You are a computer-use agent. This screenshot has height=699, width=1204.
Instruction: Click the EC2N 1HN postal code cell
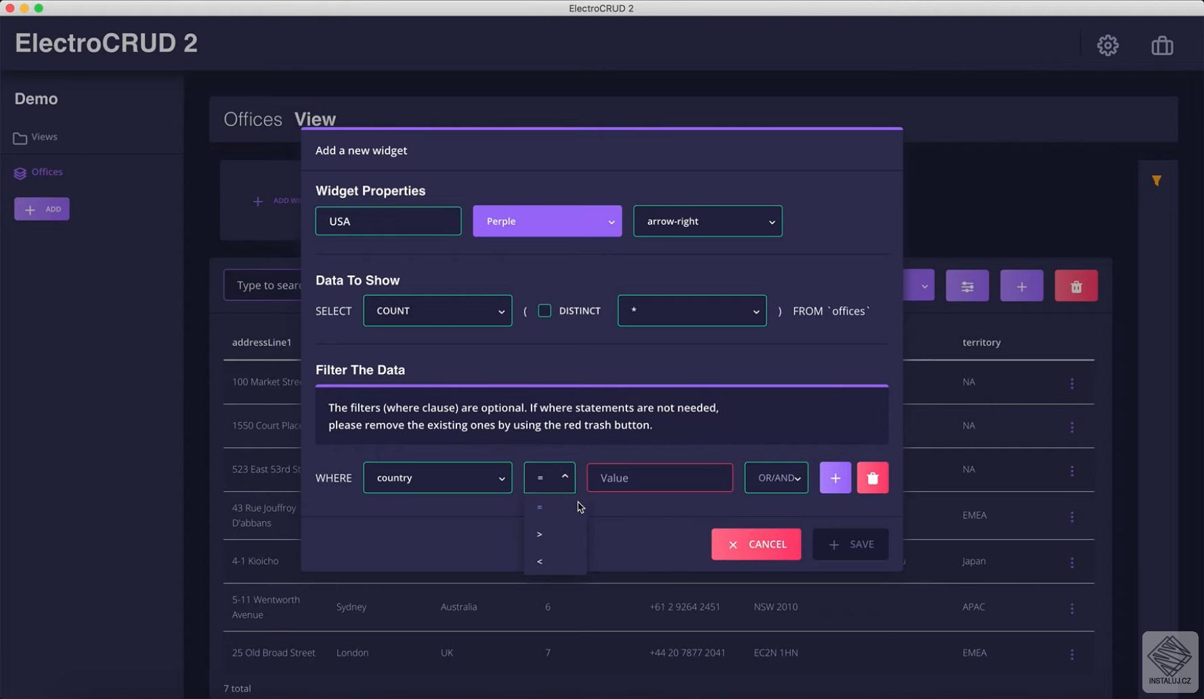(x=775, y=653)
